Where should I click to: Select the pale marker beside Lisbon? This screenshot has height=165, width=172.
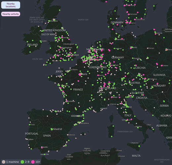point(27,140)
